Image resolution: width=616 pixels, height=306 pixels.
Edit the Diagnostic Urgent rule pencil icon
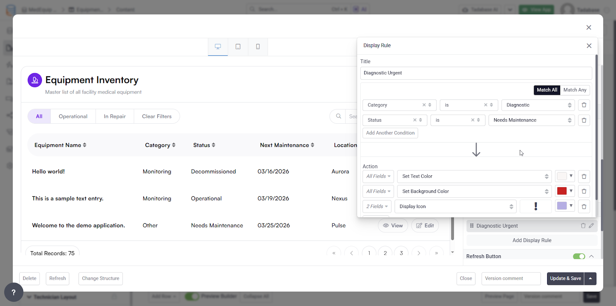pos(591,226)
